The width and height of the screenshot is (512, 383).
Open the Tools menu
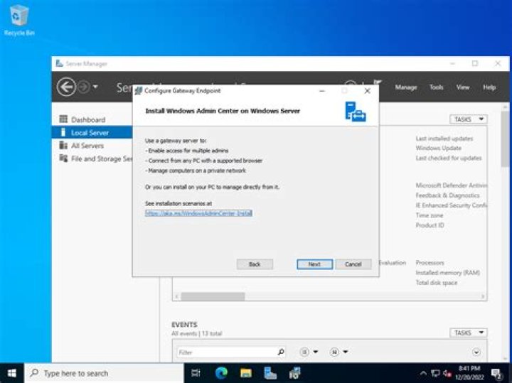436,87
